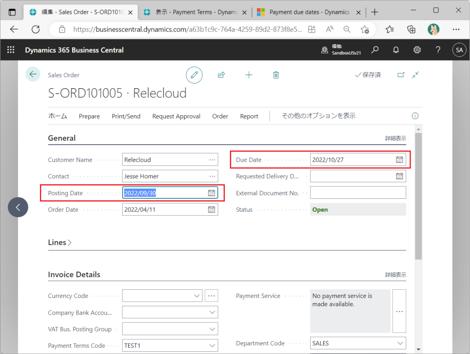Delete the order with trash icon
The height and width of the screenshot is (354, 470).
click(x=276, y=75)
